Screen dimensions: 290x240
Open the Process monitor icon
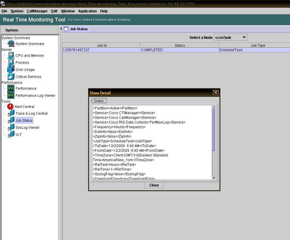(11, 62)
